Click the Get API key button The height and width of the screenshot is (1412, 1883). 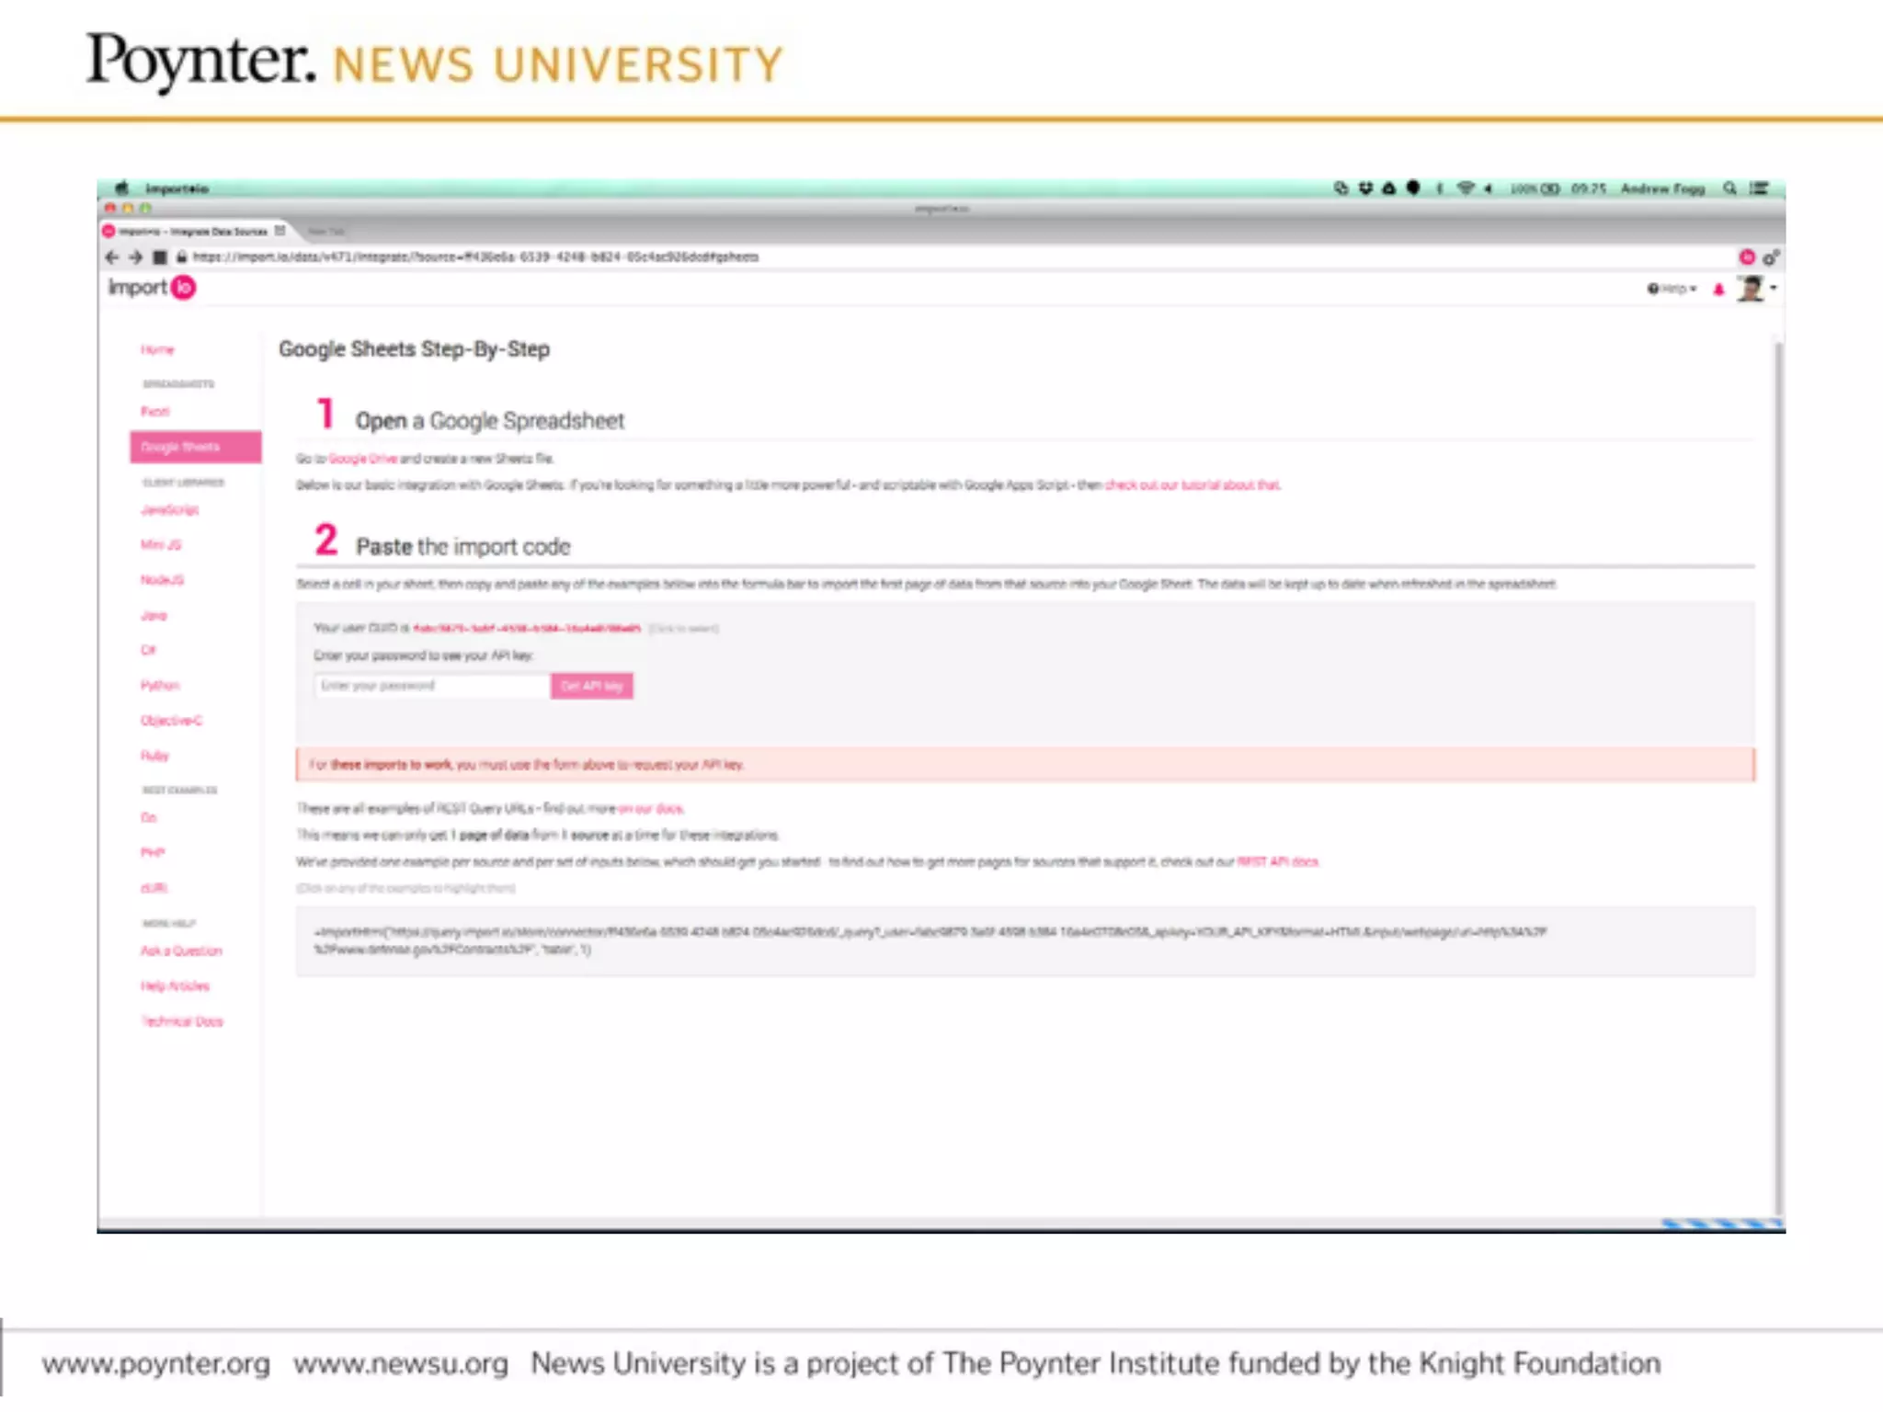pyautogui.click(x=591, y=686)
